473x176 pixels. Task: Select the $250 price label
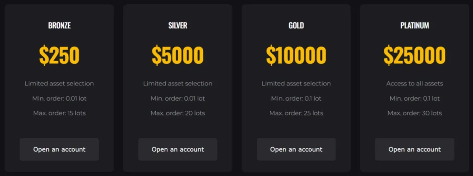(x=59, y=55)
